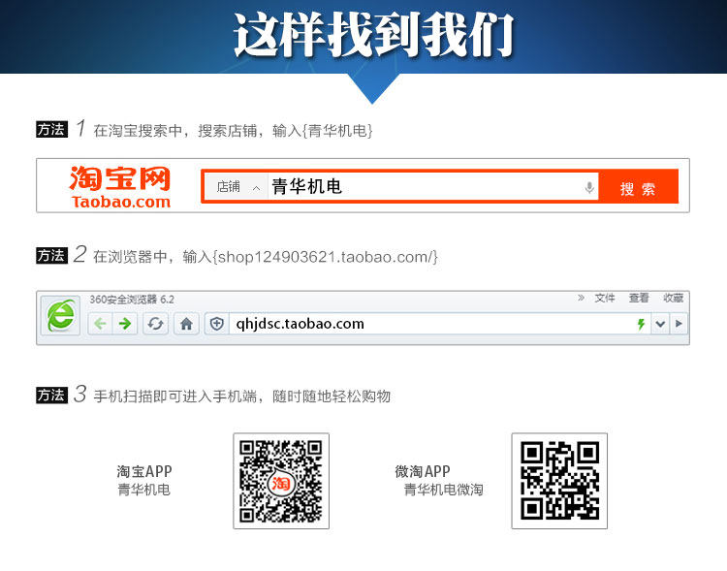Click the 方法 3 mobile scan instruction
The height and width of the screenshot is (571, 727).
(241, 397)
